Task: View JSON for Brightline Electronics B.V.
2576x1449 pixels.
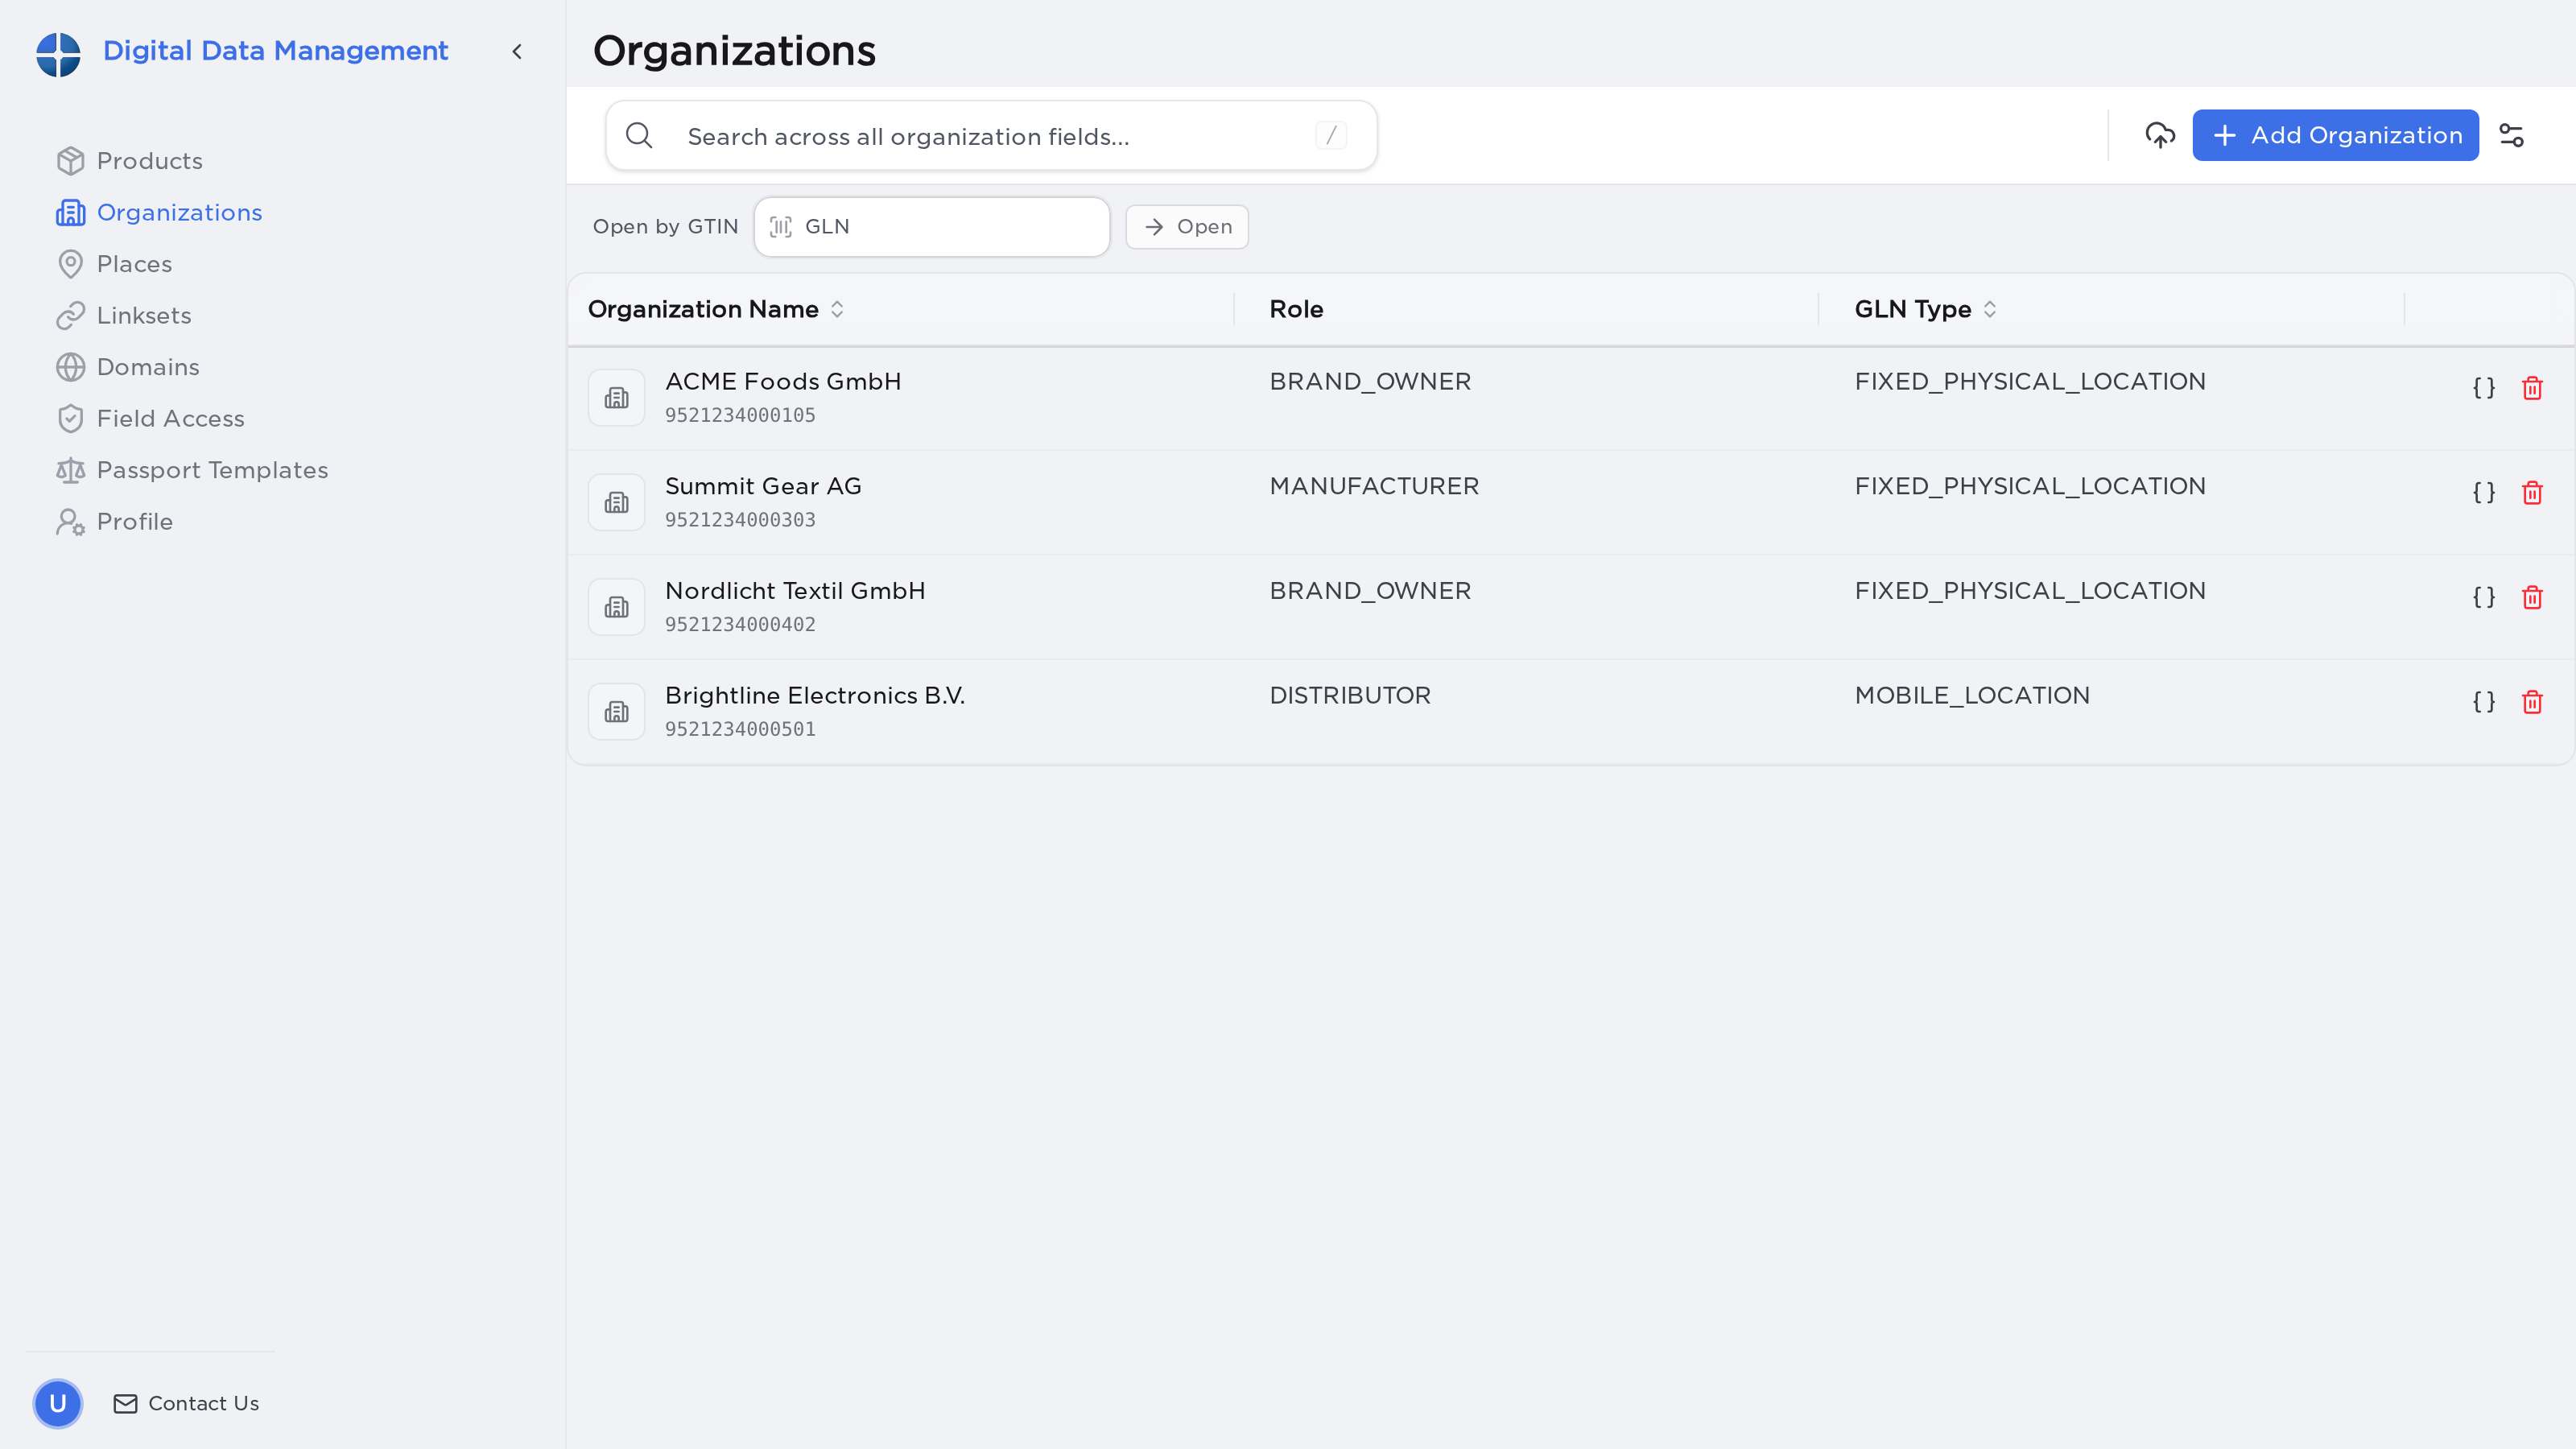Action: coord(2484,702)
